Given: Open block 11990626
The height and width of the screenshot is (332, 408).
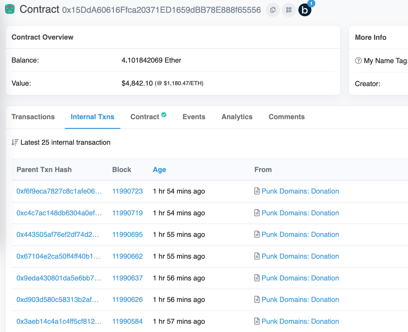Looking at the screenshot, I should 127,299.
